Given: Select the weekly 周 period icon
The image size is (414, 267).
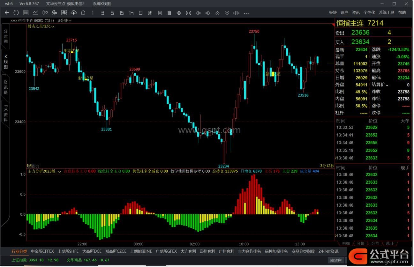Looking at the screenshot, I should pyautogui.click(x=150, y=13).
